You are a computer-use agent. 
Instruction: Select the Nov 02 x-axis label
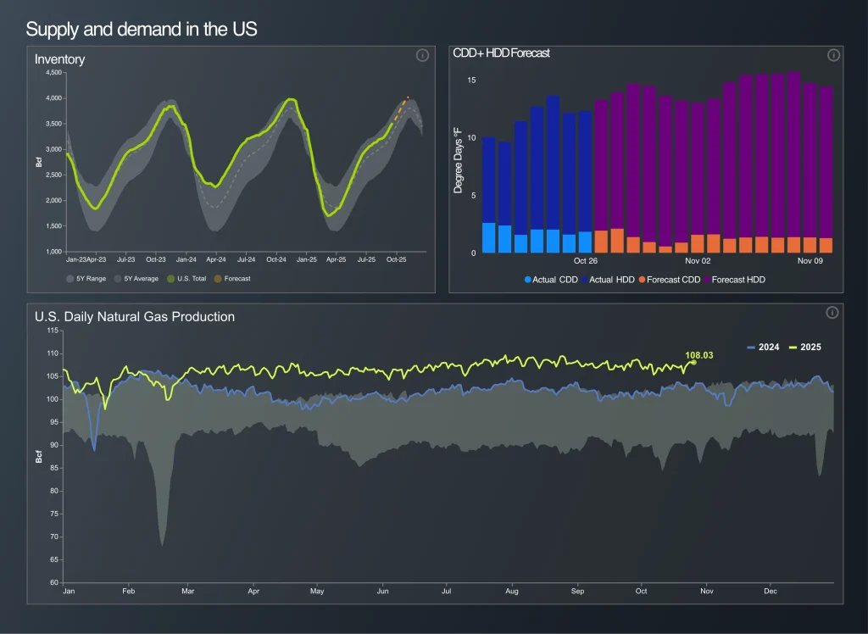(x=698, y=261)
